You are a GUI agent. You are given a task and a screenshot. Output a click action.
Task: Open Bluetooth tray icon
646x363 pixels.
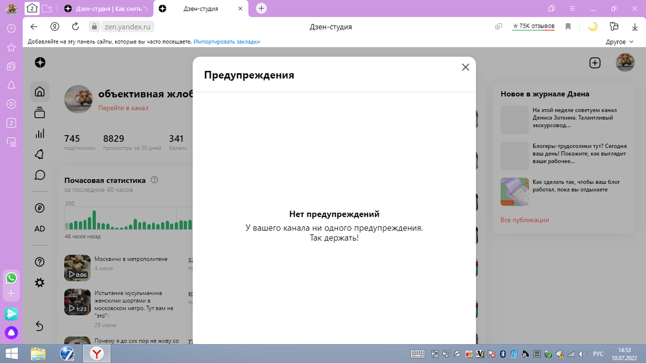pyautogui.click(x=502, y=354)
